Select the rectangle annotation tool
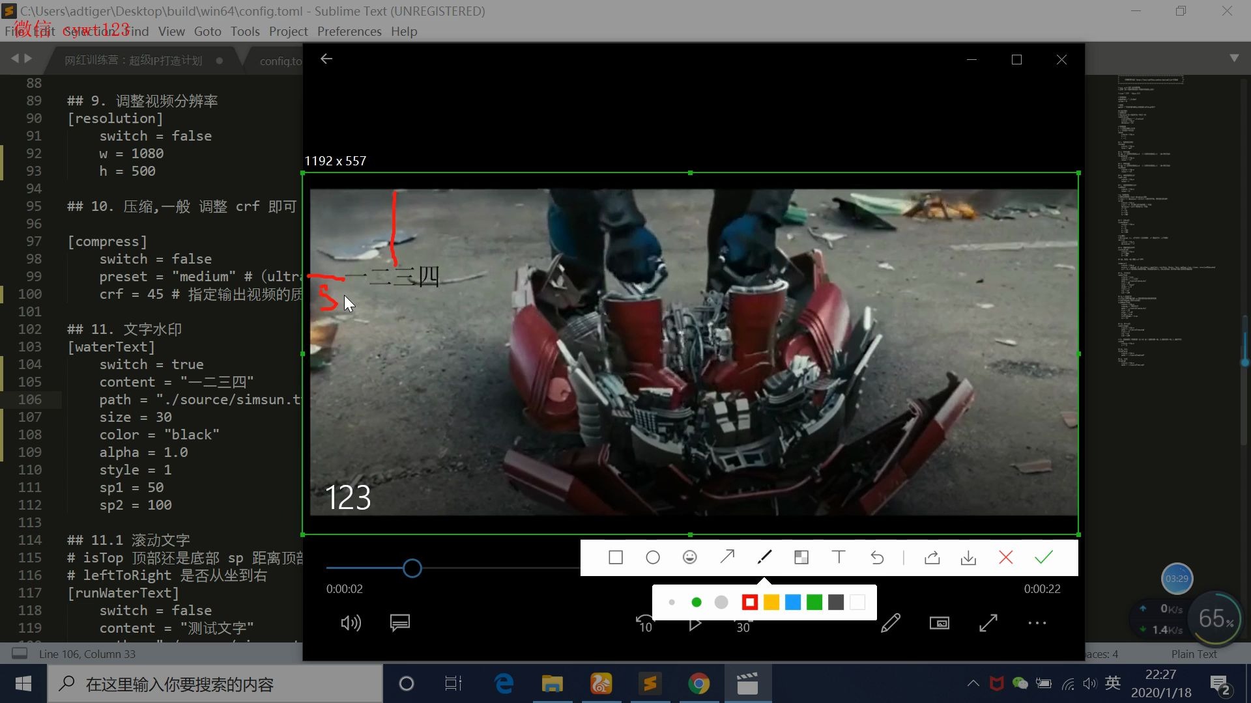 tap(615, 558)
